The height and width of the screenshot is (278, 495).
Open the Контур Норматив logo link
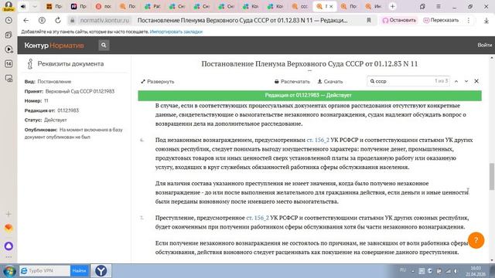54,46
